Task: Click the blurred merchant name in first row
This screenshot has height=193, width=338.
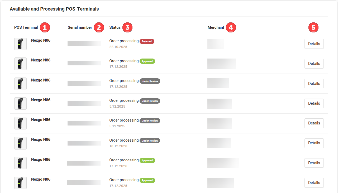Action: (x=216, y=44)
